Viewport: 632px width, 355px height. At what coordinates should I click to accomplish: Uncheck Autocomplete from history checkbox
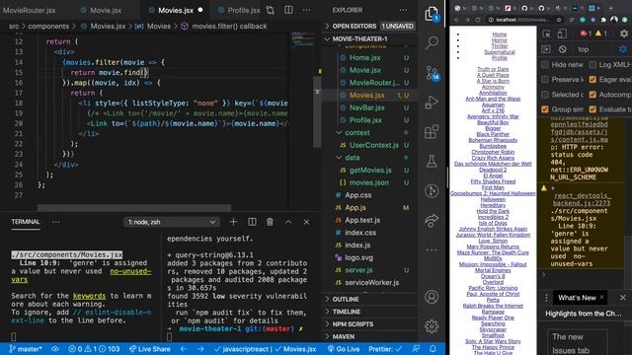(592, 95)
